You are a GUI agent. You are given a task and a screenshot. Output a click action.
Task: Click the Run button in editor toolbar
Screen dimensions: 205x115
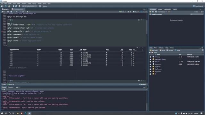(x=135, y=12)
